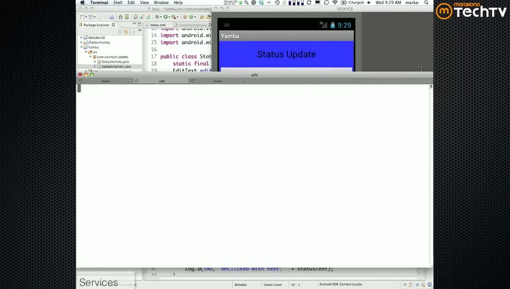Expand the JTwitterYamba project

[x=81, y=42]
